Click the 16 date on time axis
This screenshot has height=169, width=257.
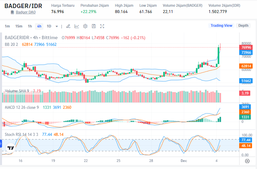pos(20,161)
